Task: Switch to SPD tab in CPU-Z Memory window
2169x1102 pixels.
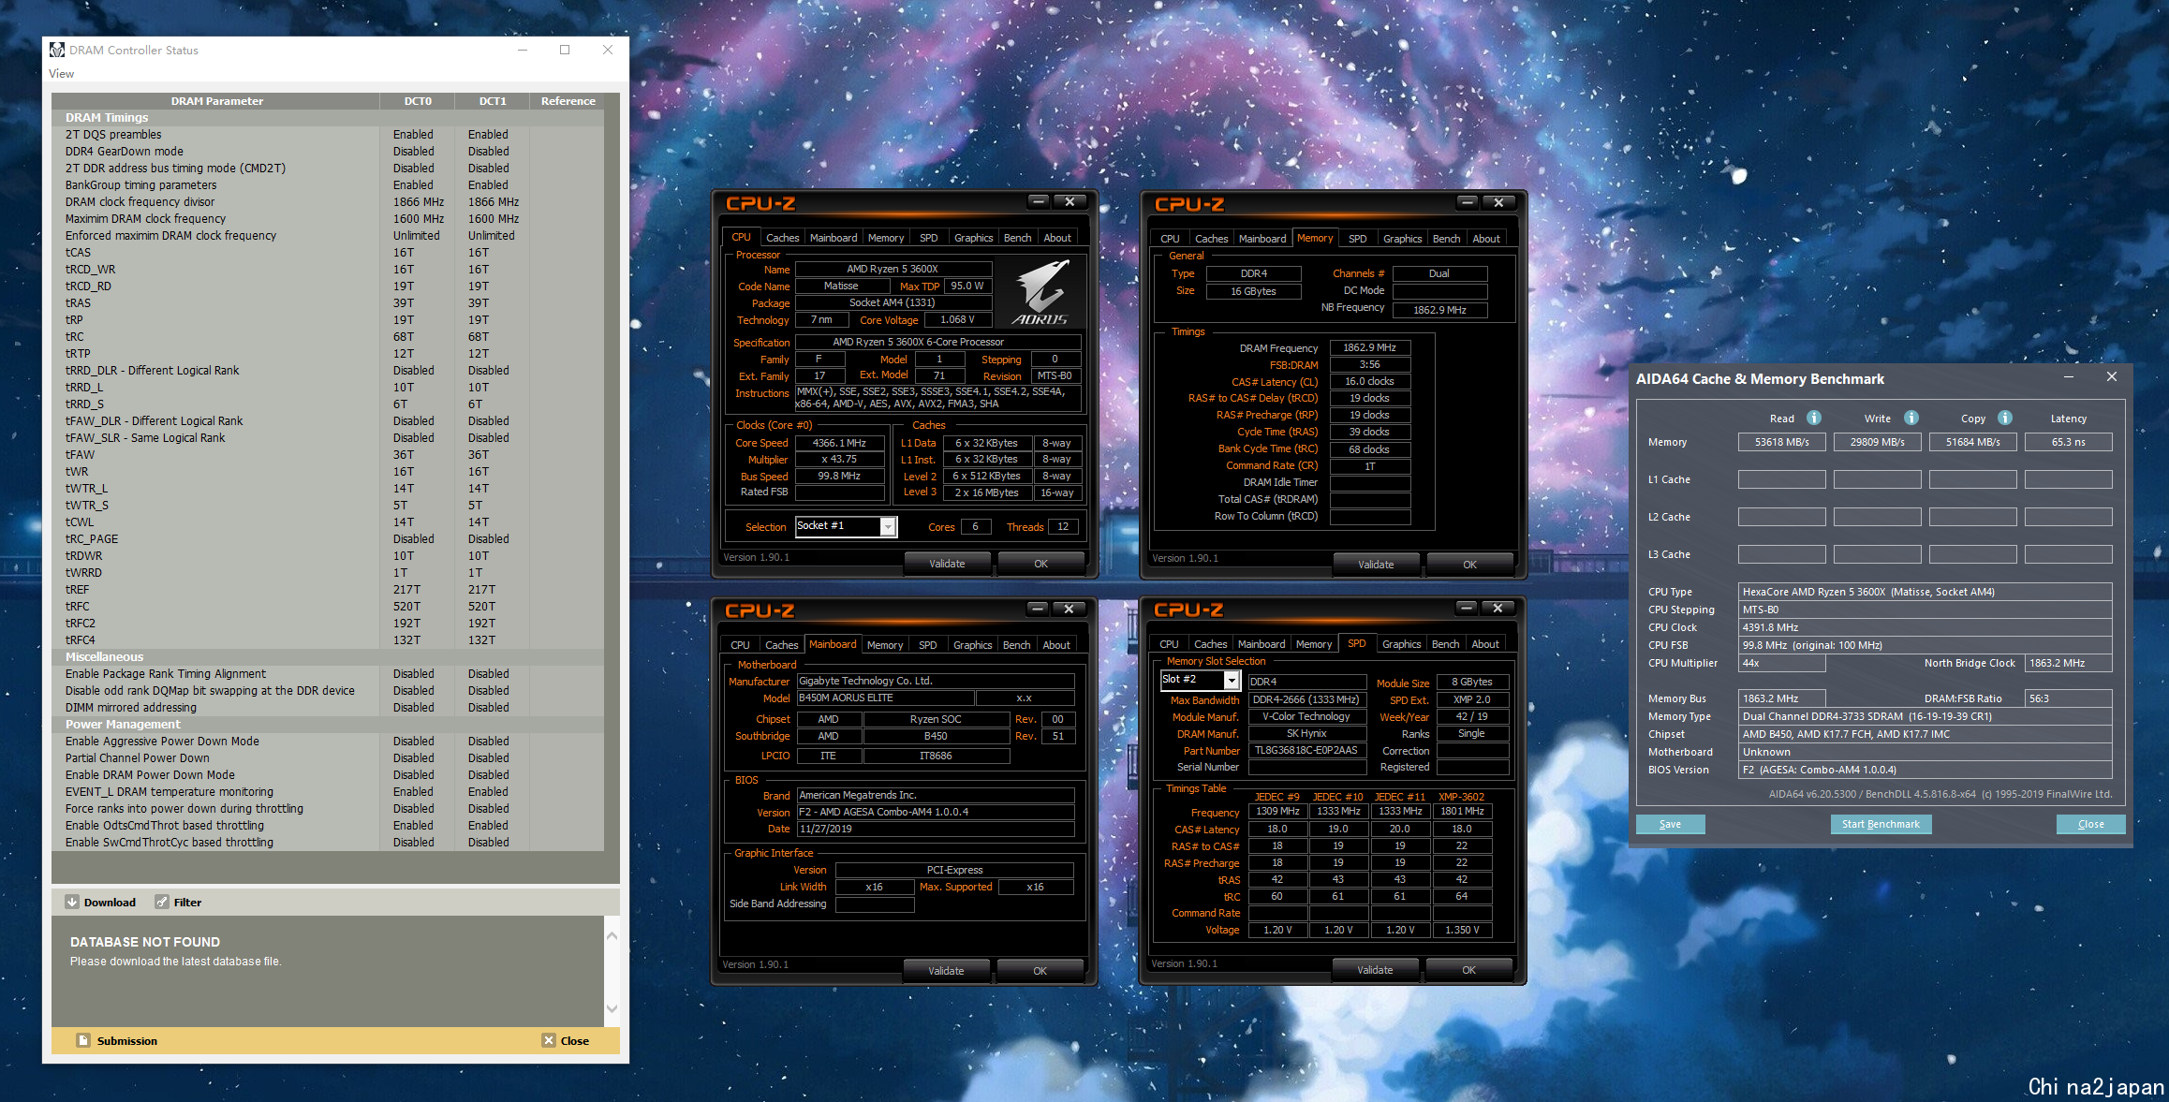Action: tap(1358, 239)
